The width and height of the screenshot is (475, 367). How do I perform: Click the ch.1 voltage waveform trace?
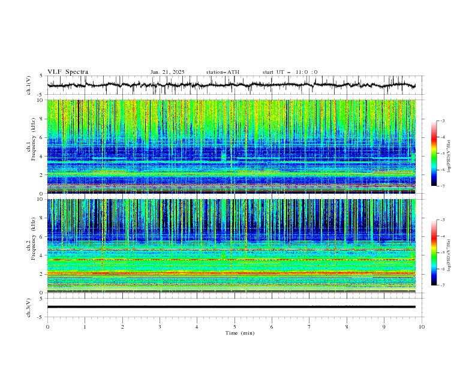point(231,85)
